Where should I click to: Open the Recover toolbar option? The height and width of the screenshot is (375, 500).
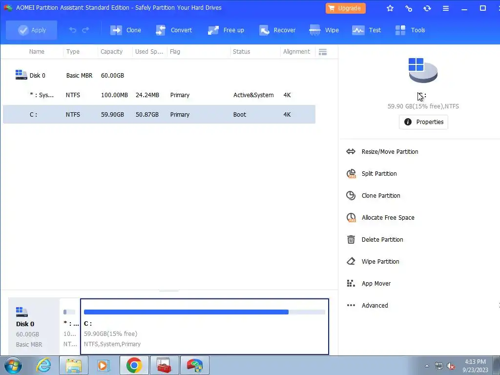click(x=277, y=30)
